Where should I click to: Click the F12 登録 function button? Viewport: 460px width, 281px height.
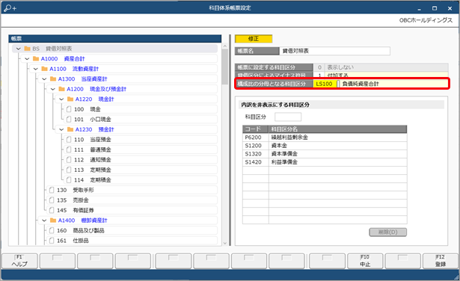tap(441, 261)
